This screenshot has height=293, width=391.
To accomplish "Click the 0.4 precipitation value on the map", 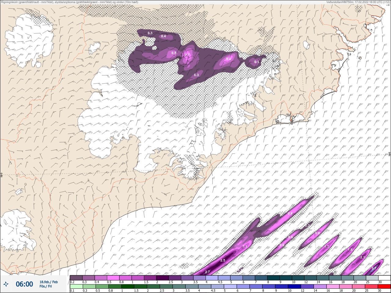I will click(163, 36).
